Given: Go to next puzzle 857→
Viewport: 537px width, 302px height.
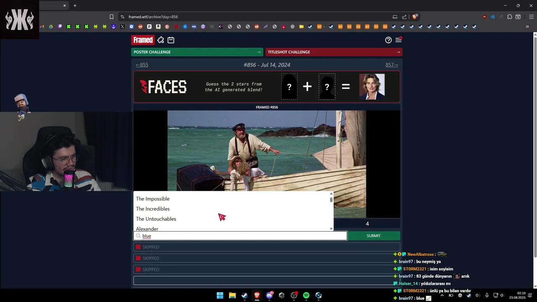Looking at the screenshot, I should point(392,65).
